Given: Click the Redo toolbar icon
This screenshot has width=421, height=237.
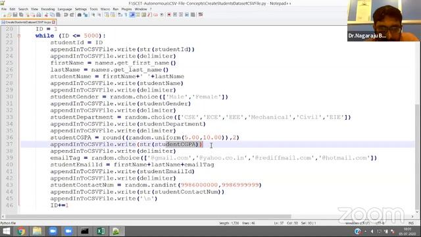Looking at the screenshot, I should tap(72, 14).
